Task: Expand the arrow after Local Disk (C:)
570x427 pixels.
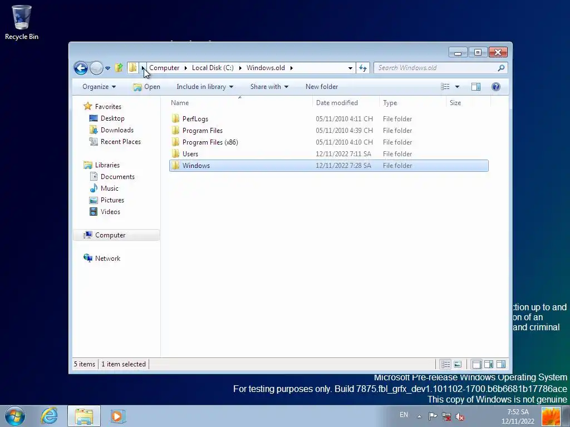Action: pyautogui.click(x=240, y=68)
